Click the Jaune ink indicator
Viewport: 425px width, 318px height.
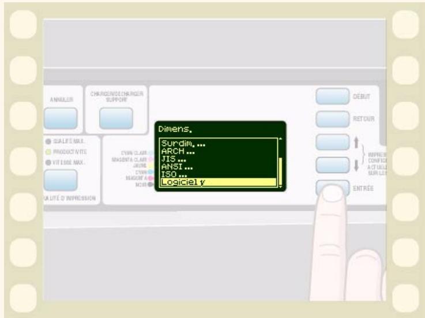pyautogui.click(x=151, y=166)
